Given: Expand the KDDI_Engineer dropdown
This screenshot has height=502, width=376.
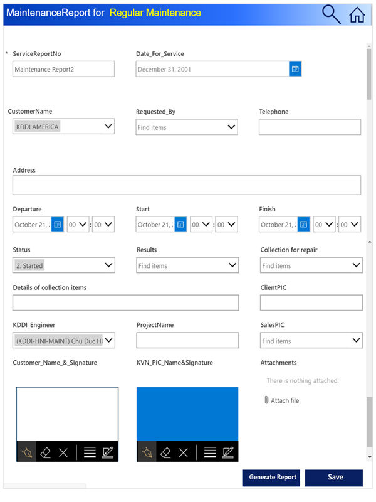Looking at the screenshot, I should point(108,340).
